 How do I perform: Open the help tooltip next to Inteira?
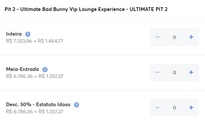pos(28,34)
